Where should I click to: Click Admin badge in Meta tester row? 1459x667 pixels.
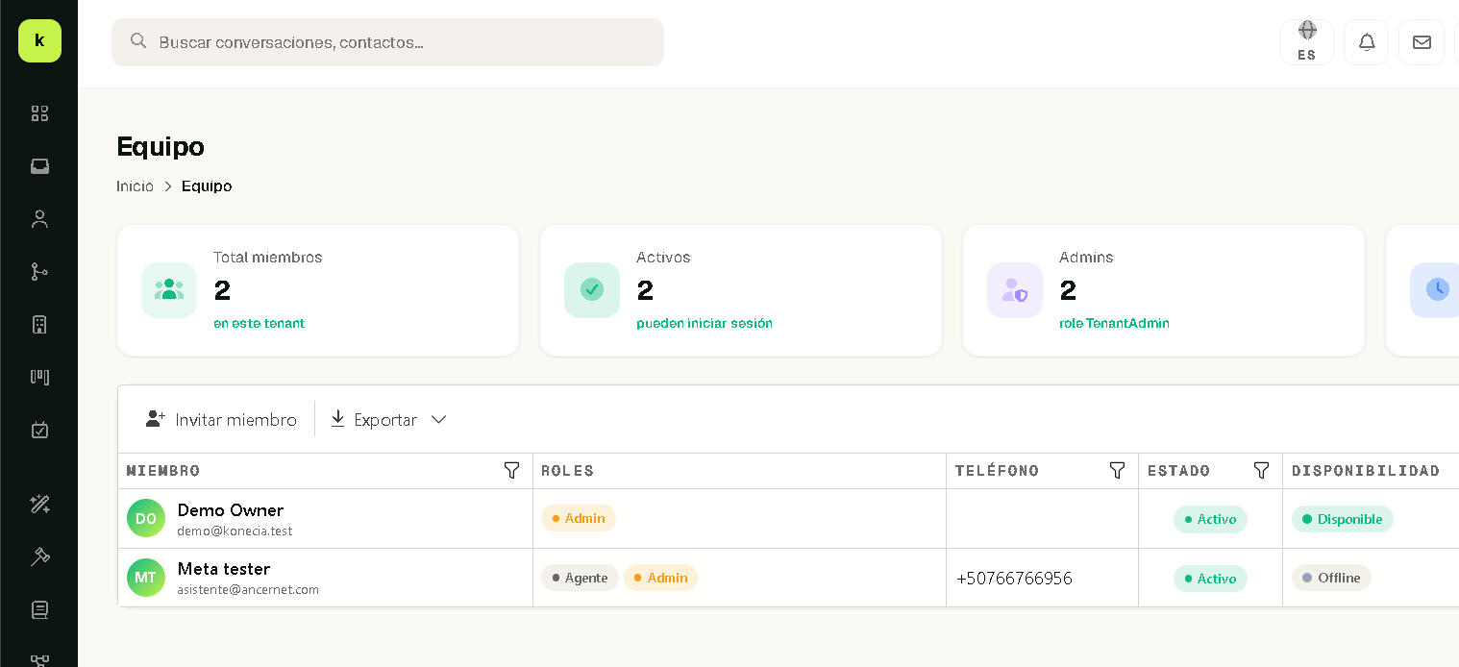pyautogui.click(x=660, y=578)
